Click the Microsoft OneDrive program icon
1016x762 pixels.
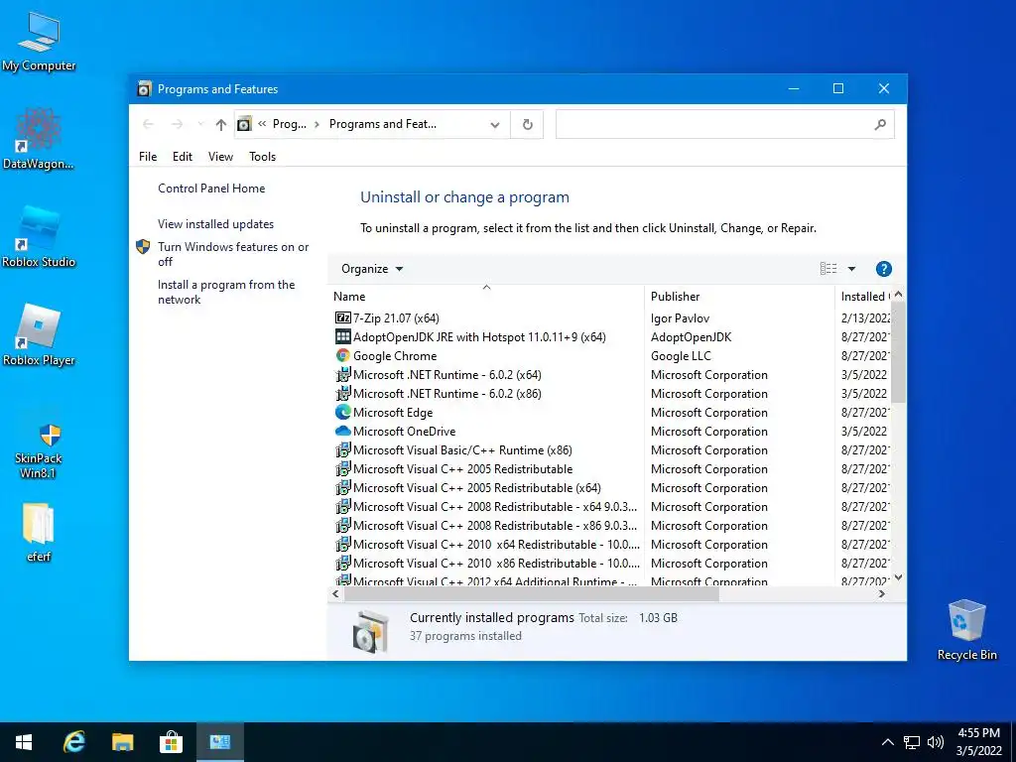pyautogui.click(x=342, y=431)
